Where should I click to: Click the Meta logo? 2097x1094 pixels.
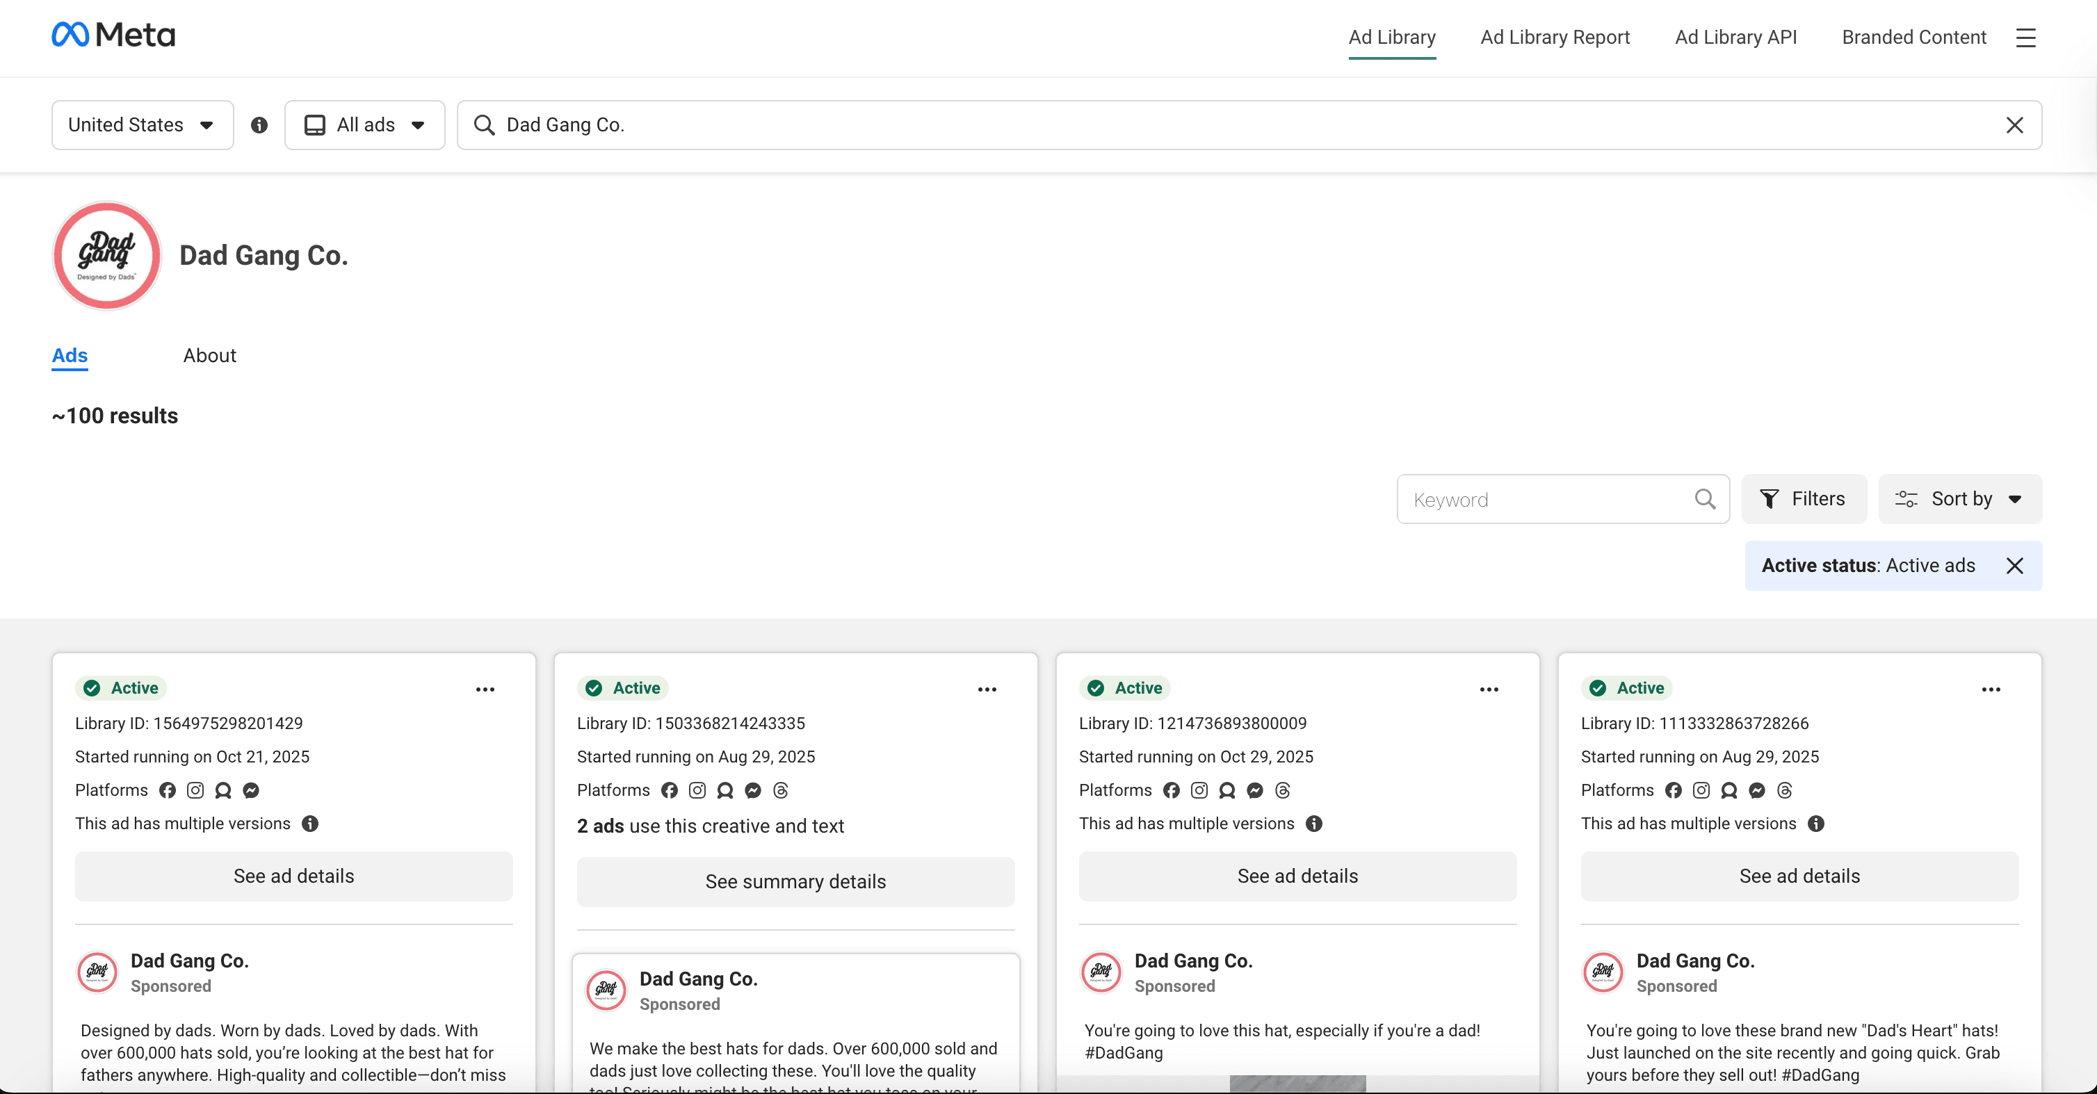click(x=113, y=35)
